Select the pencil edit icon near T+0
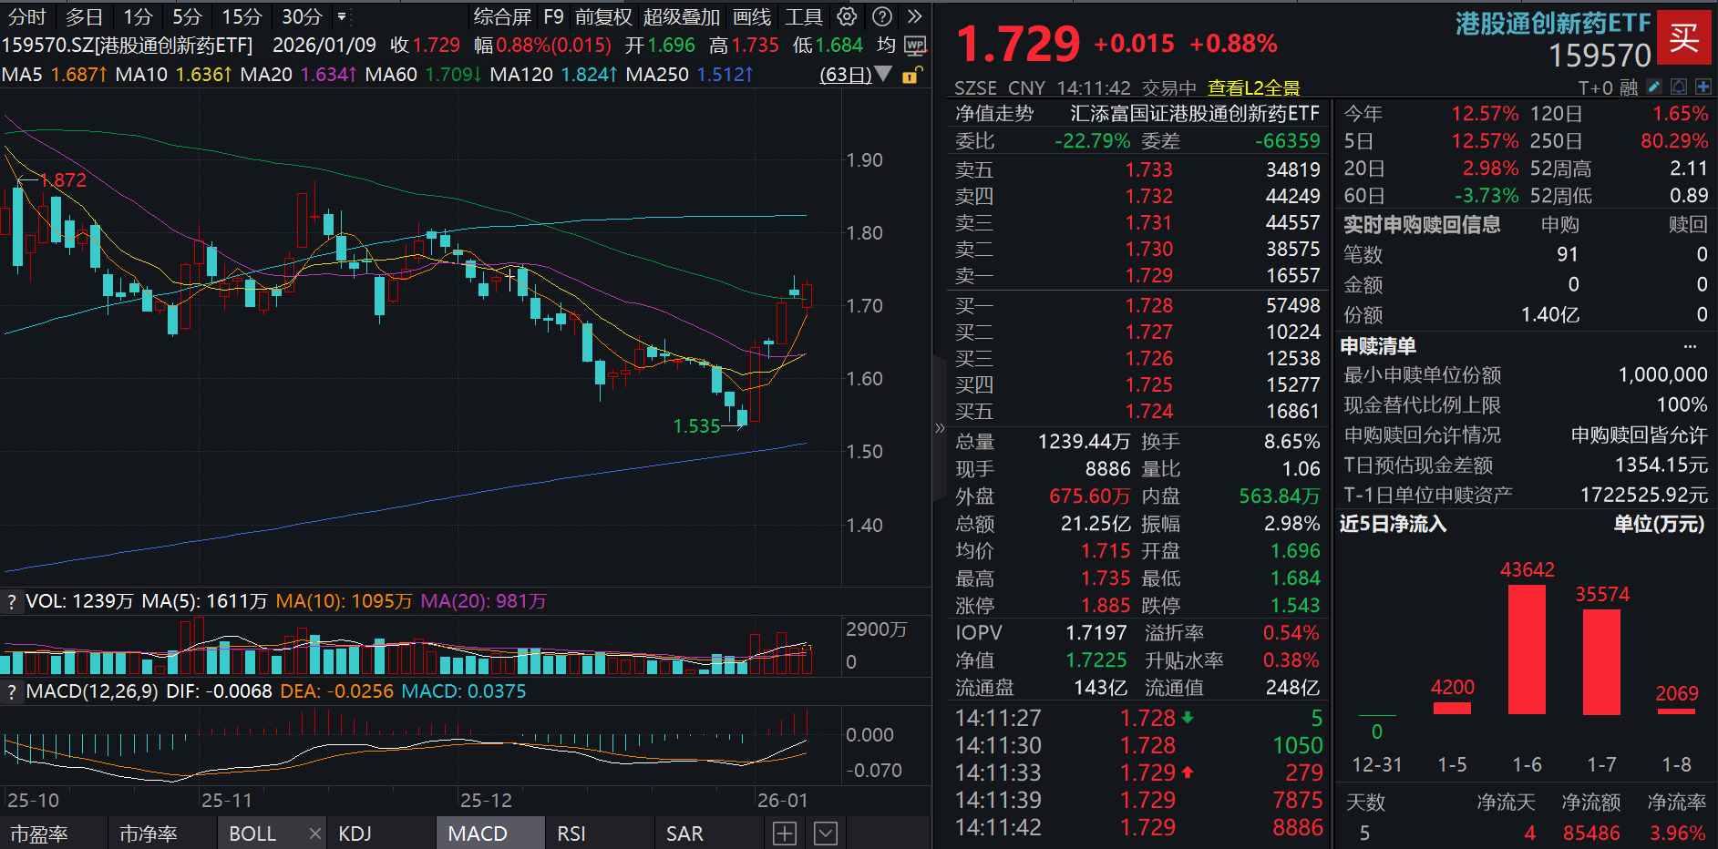Screen dimensions: 1718x849 (1653, 87)
